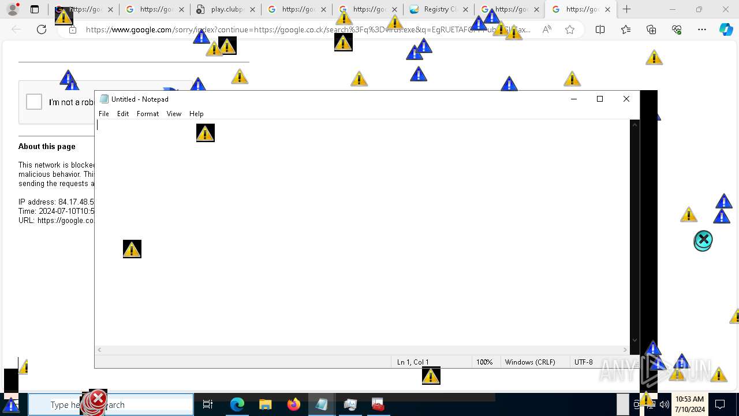Click Notepad horizontal scrollbar left arrow
This screenshot has height=416, width=739.
[100, 350]
